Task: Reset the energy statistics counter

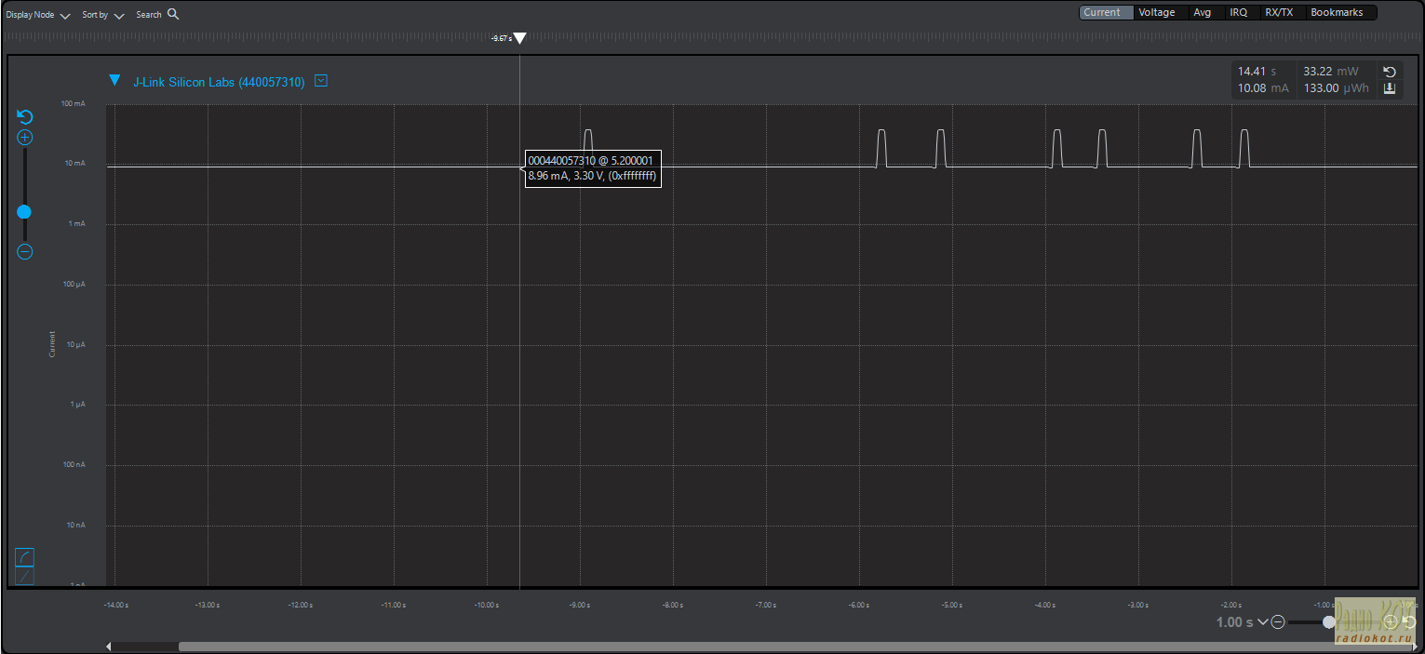Action: (x=1390, y=72)
